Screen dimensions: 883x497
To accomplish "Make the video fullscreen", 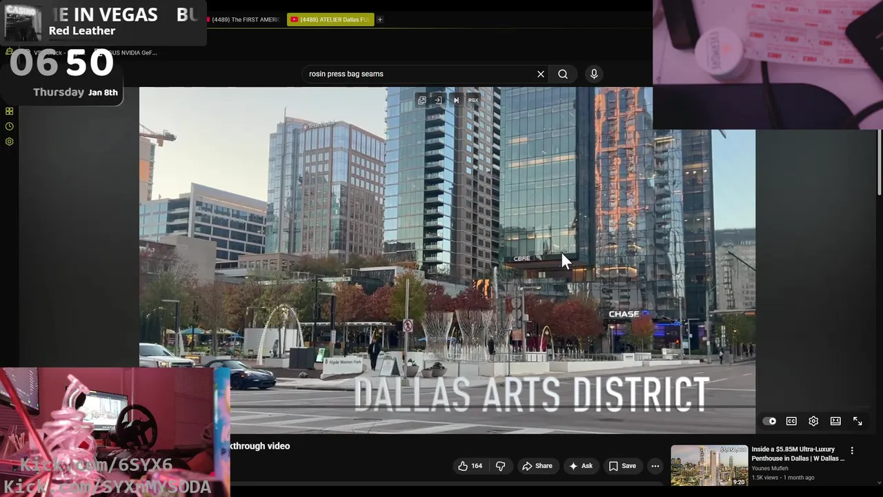I will click(x=857, y=421).
